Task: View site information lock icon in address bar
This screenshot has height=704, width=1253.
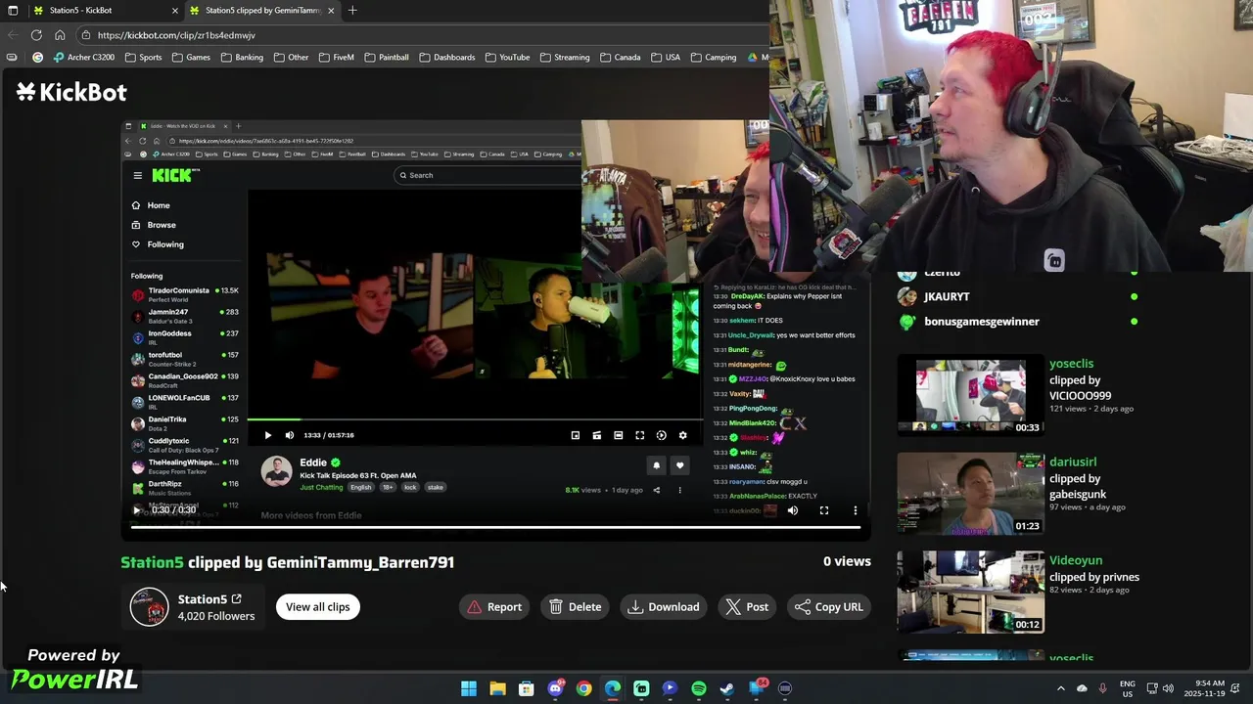Action: click(x=86, y=35)
